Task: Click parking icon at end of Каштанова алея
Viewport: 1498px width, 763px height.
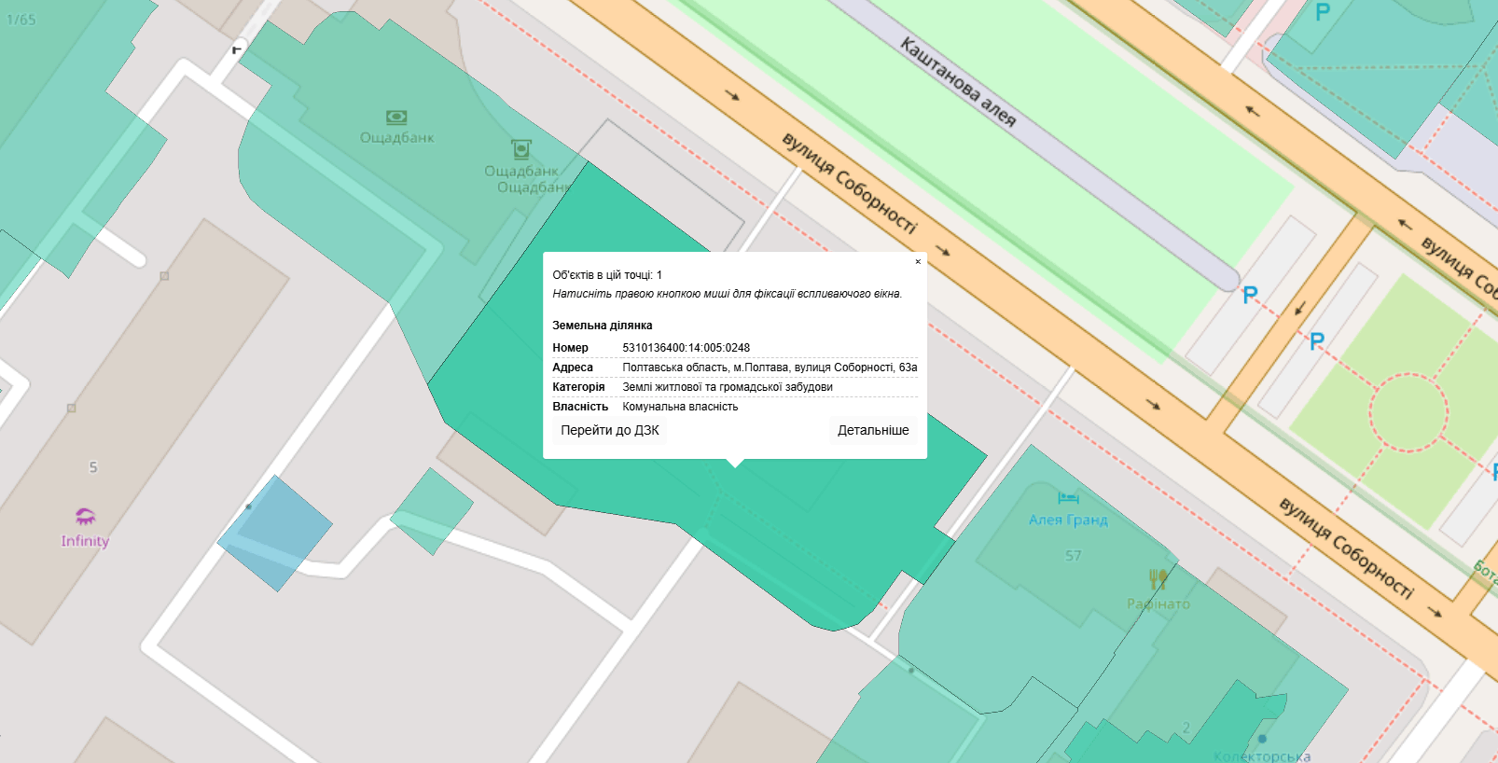Action: click(1250, 296)
